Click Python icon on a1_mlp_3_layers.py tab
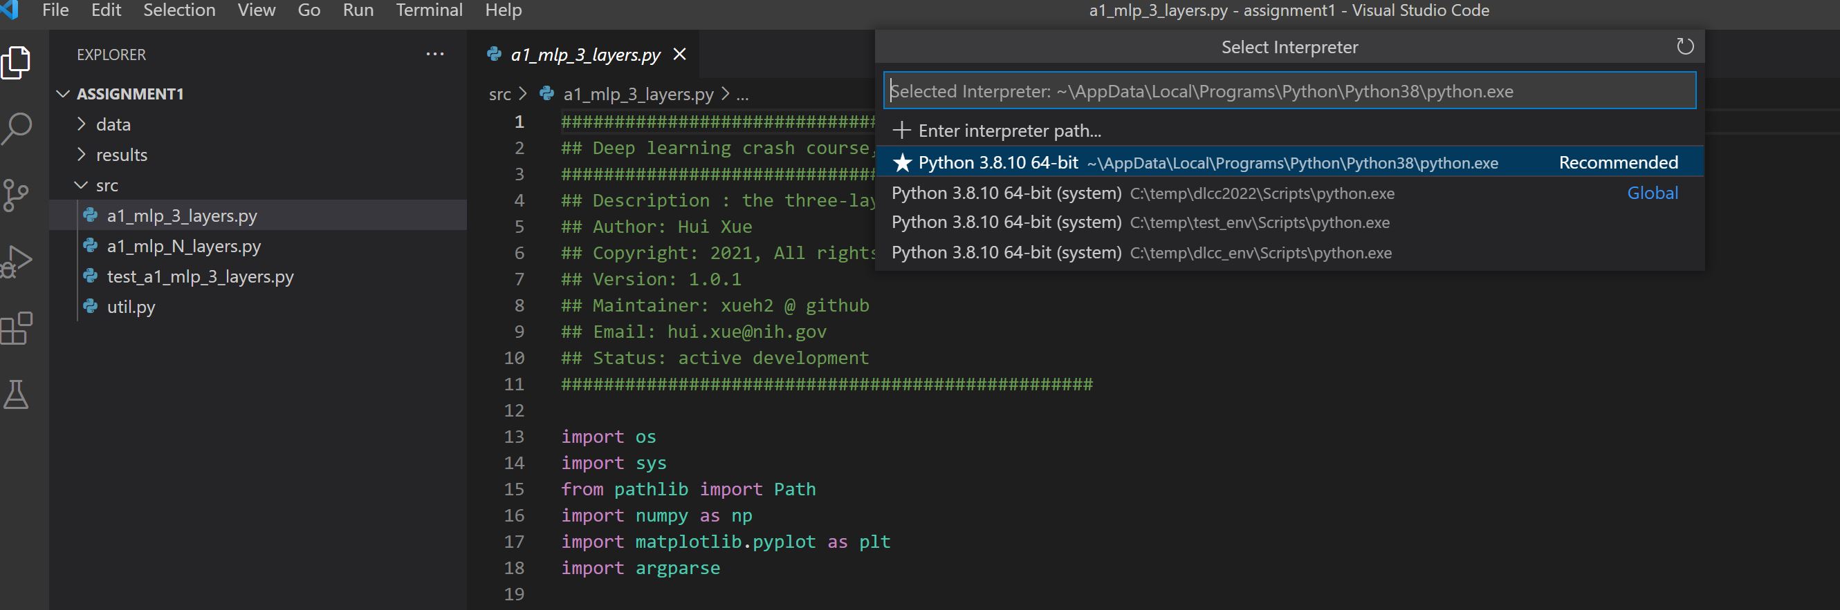1840x610 pixels. click(494, 53)
